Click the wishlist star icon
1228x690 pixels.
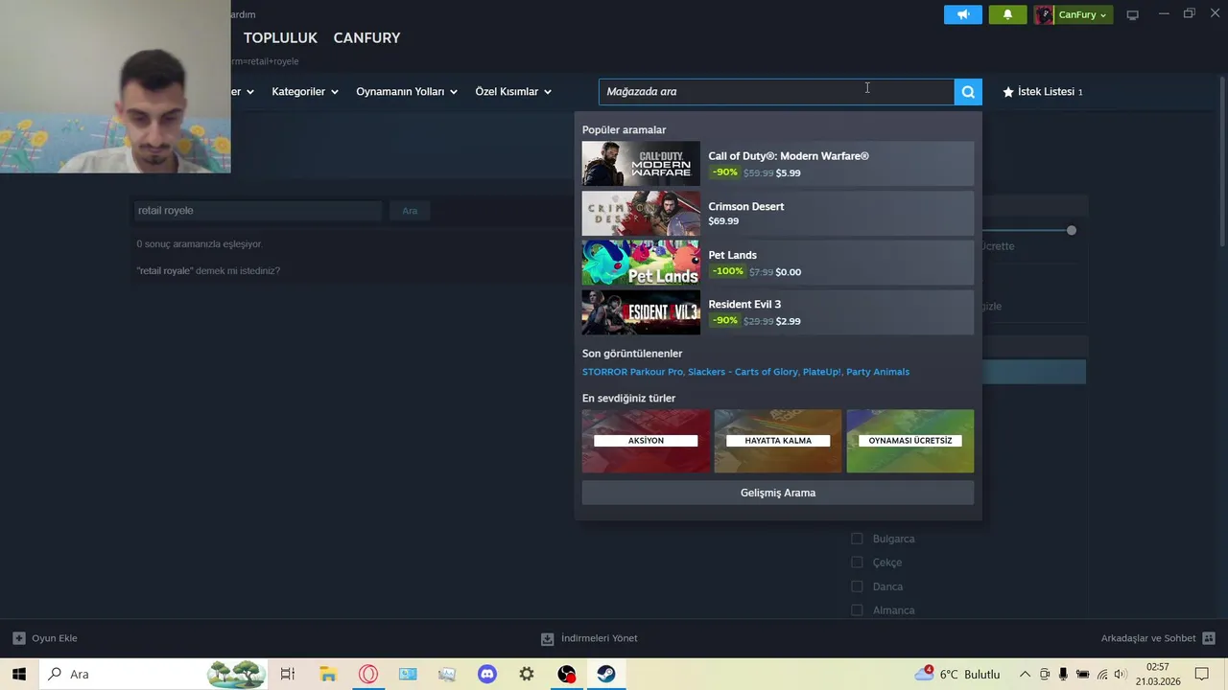1008,92
